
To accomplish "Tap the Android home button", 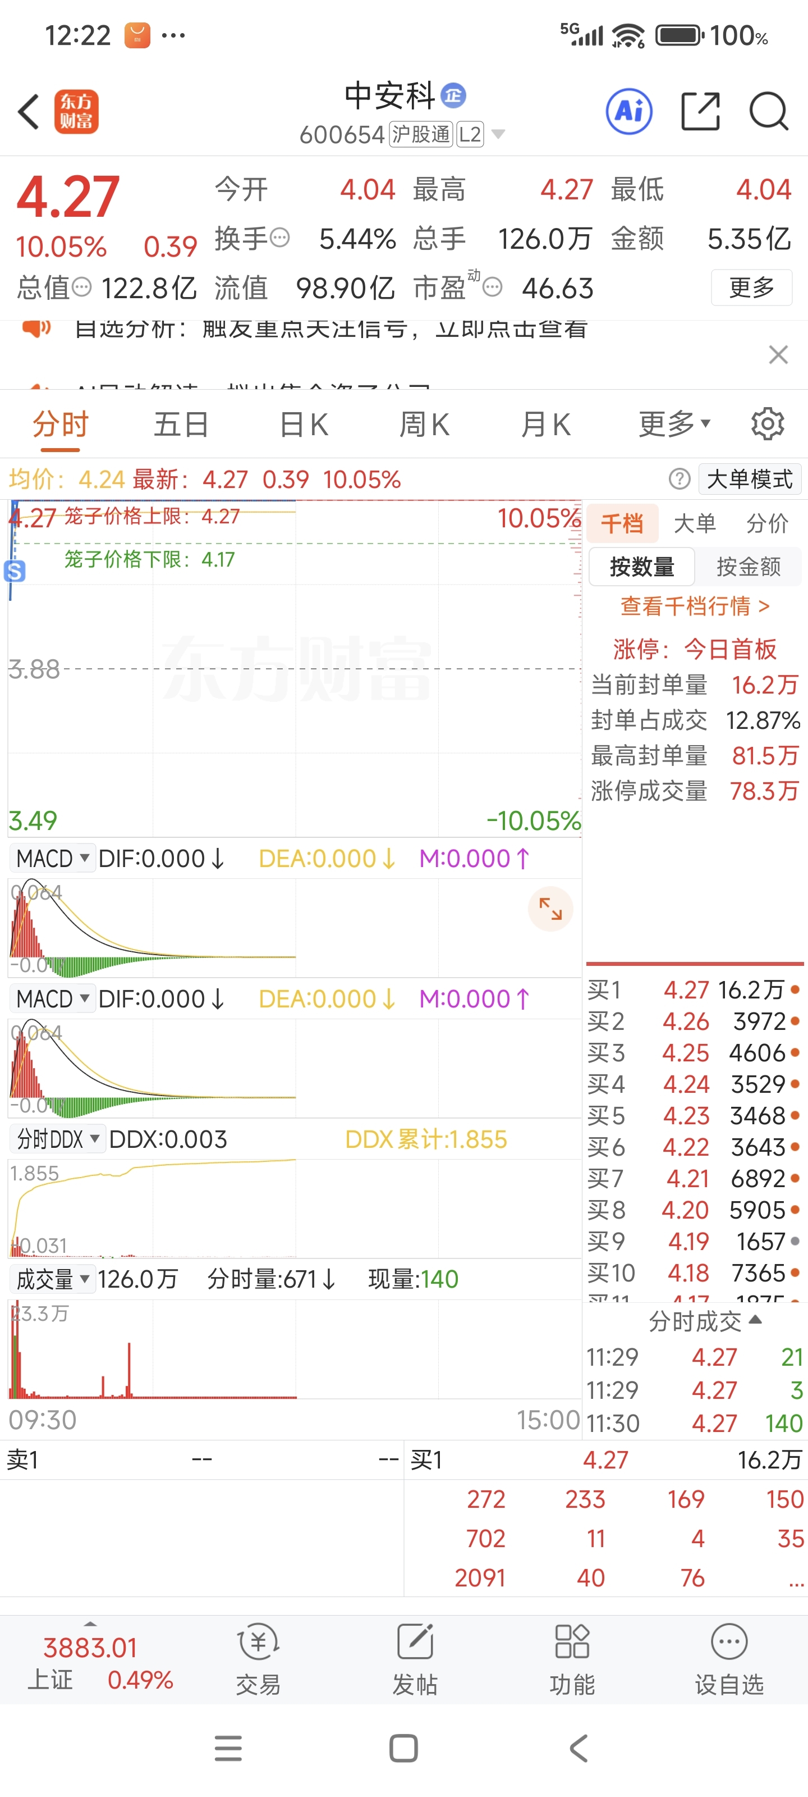I will click(403, 1748).
